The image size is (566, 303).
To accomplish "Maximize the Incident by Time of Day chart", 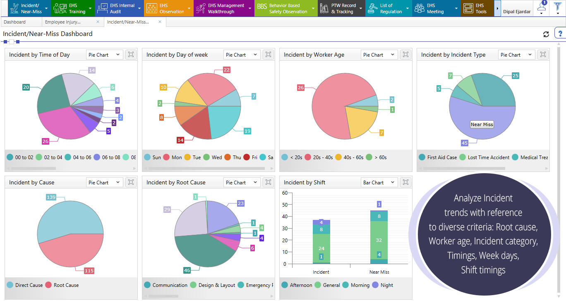I will click(131, 54).
